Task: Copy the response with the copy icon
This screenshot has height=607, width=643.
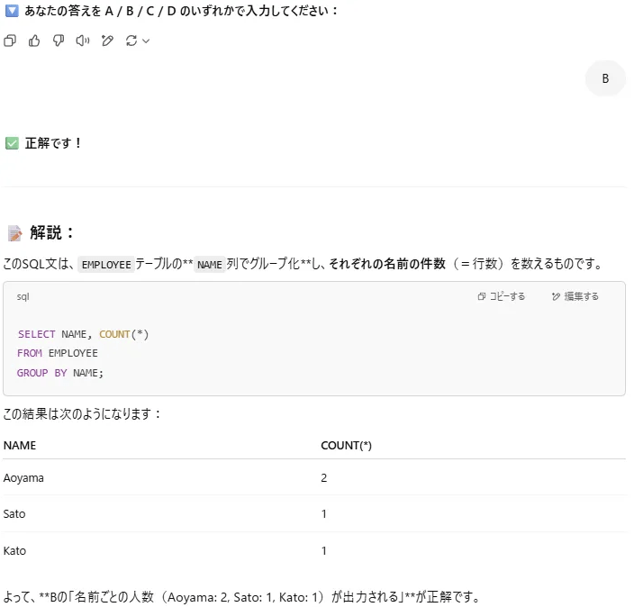Action: pos(10,41)
